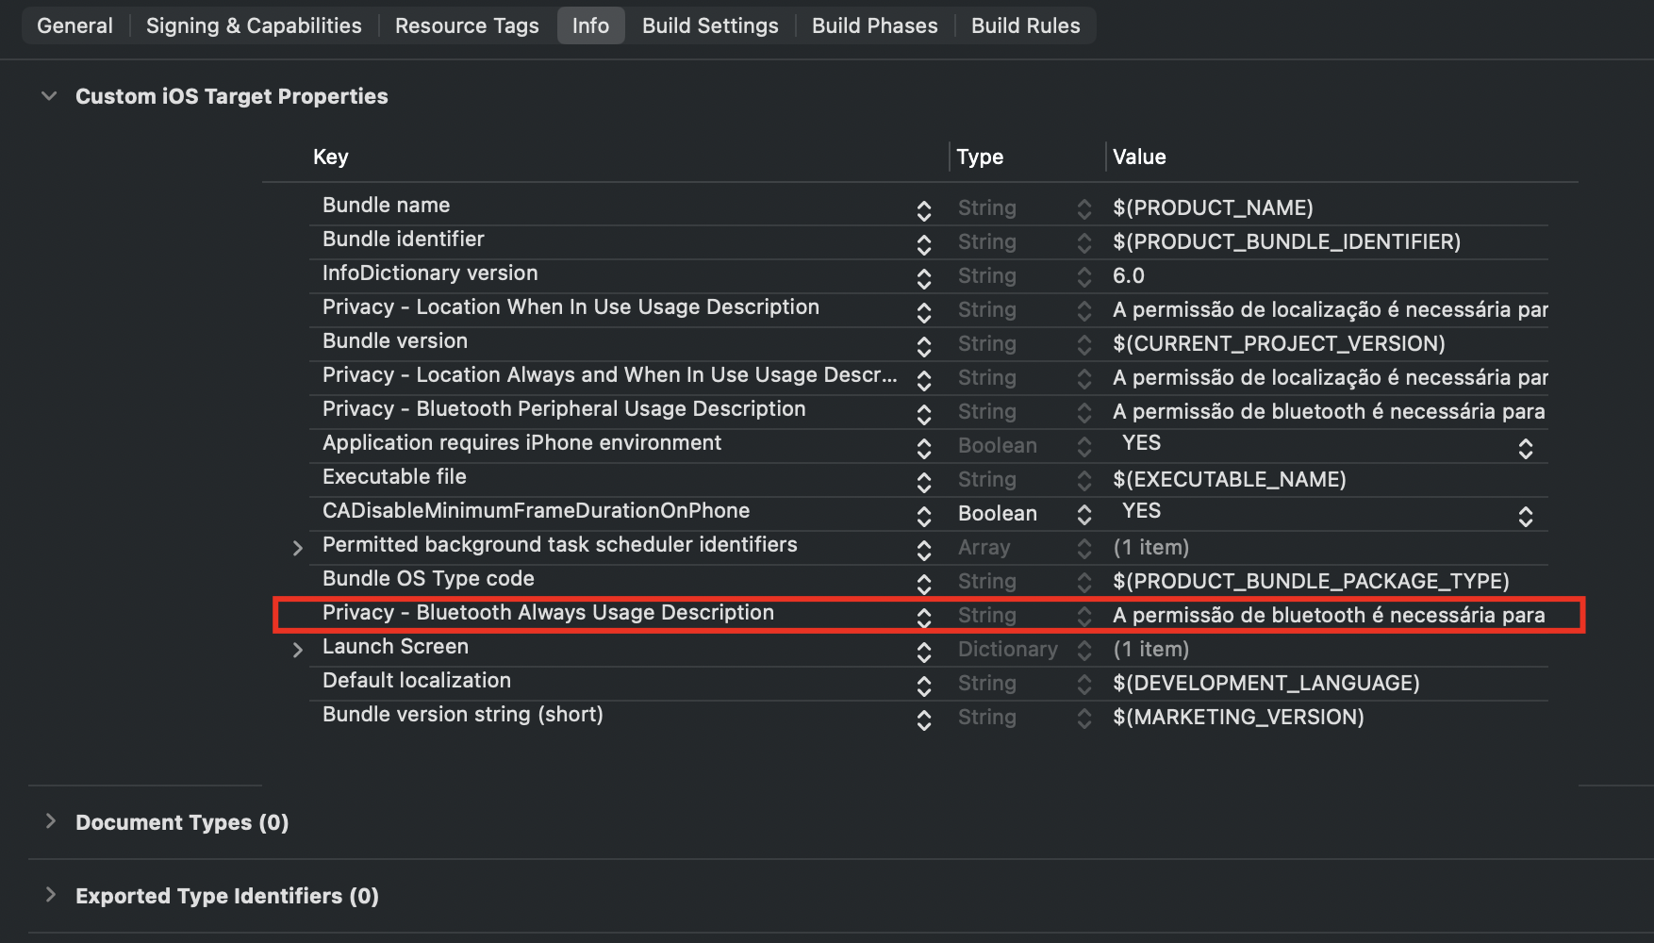The image size is (1654, 943).
Task: Open key stepper for Bundle OS Type code
Action: point(924,584)
